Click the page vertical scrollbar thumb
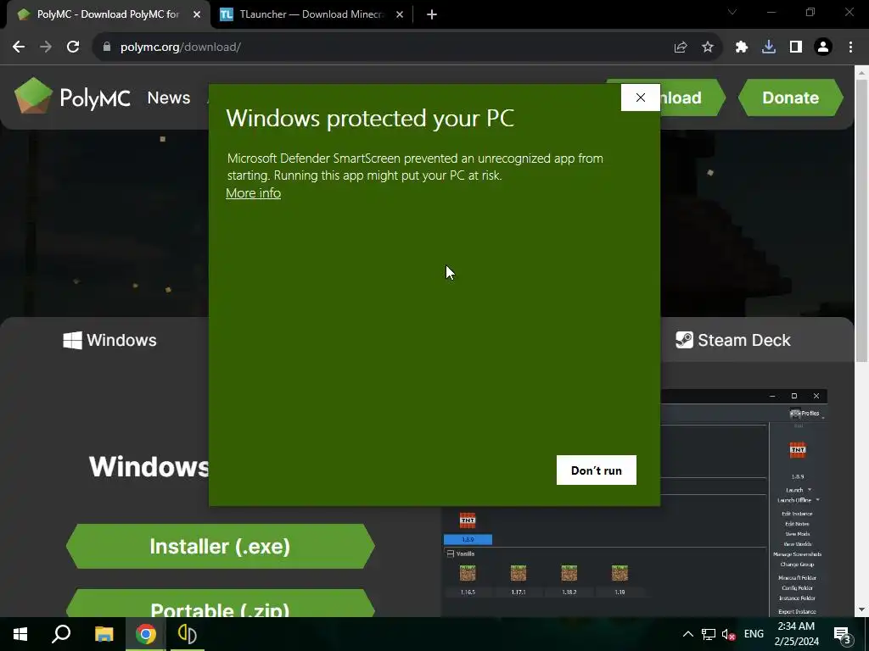Viewport: 869px width, 651px height. 861,220
